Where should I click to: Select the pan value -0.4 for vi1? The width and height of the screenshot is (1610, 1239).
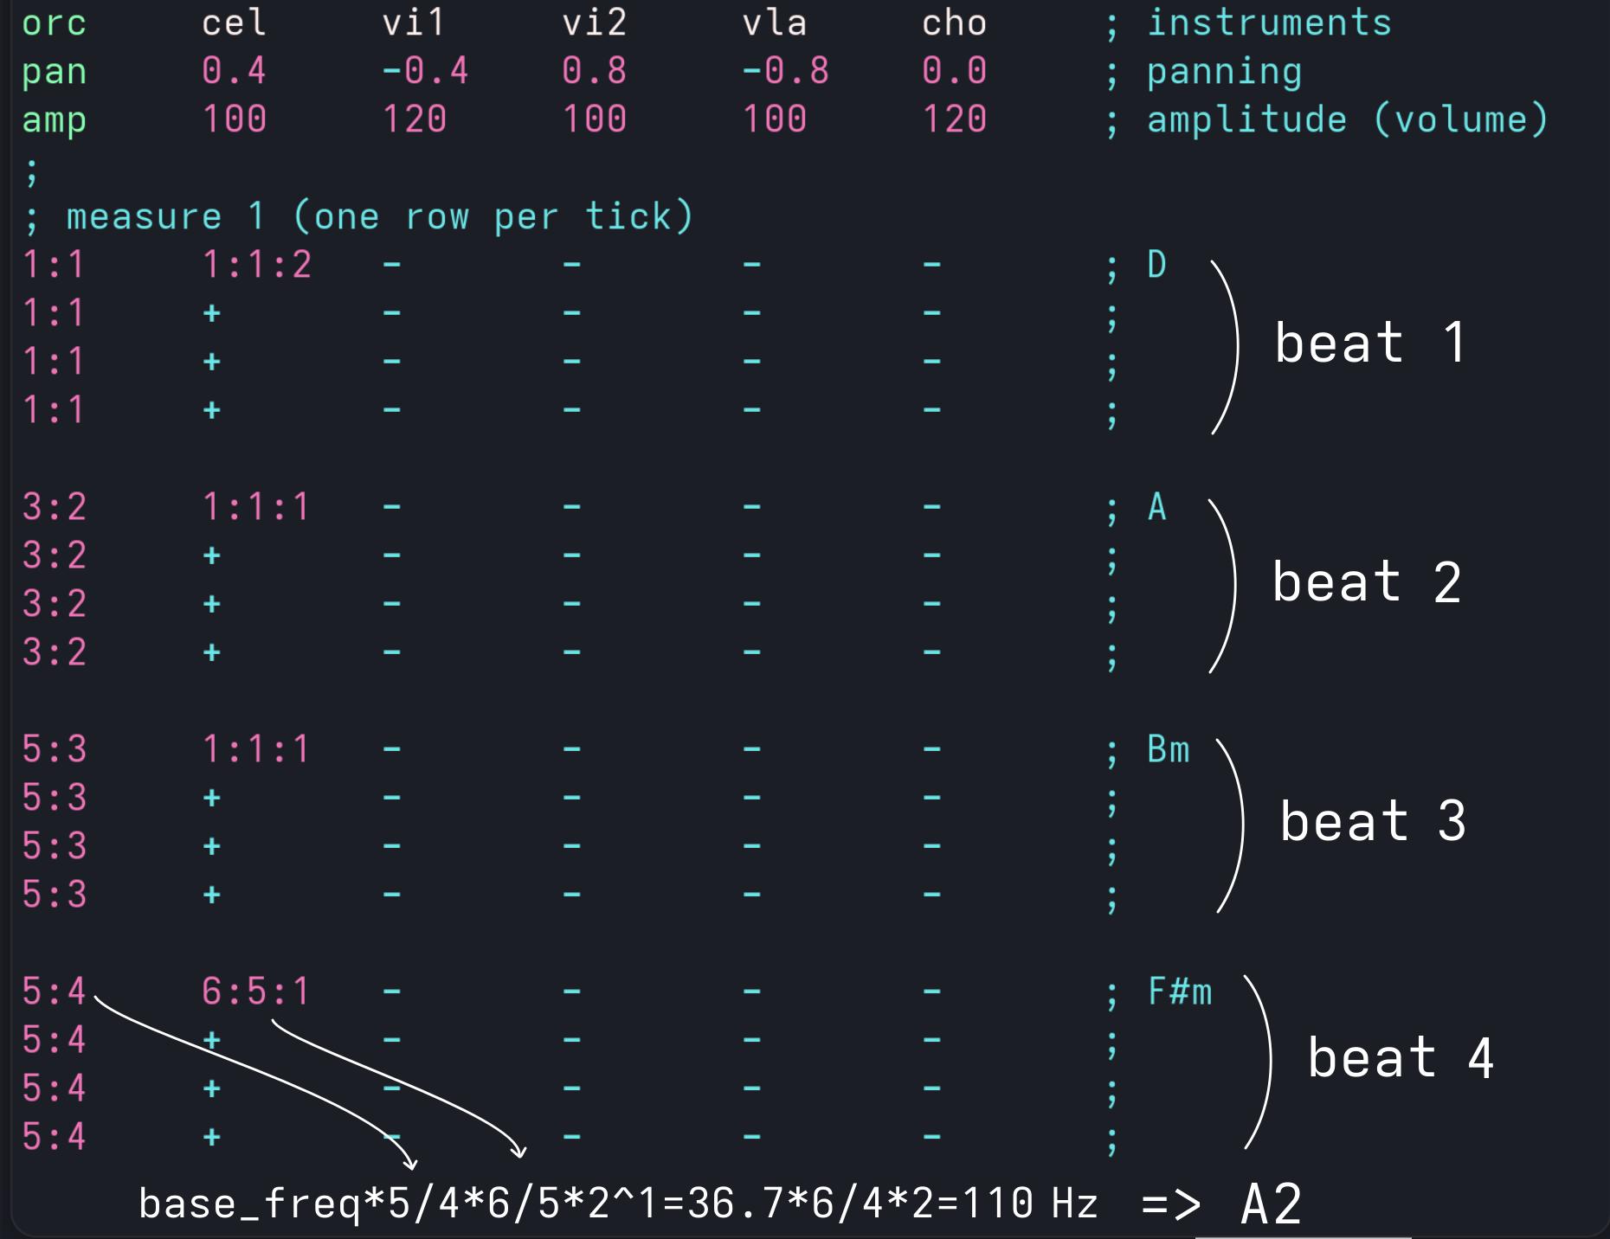click(425, 72)
